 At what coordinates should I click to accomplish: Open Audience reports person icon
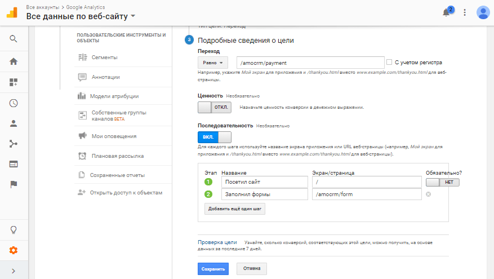14,123
